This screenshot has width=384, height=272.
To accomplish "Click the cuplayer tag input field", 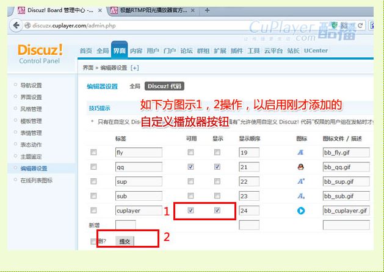I will 139,211.
